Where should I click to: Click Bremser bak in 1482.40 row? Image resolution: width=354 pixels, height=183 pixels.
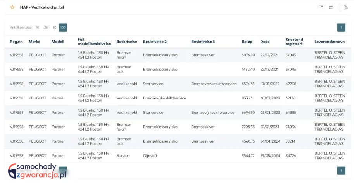[124, 70]
